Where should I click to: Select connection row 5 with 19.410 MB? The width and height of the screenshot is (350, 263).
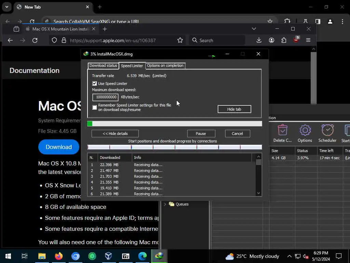tap(172, 188)
